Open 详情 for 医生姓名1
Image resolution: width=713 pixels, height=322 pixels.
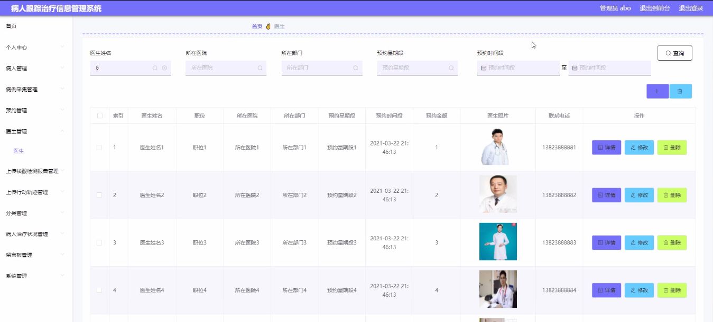pos(607,148)
